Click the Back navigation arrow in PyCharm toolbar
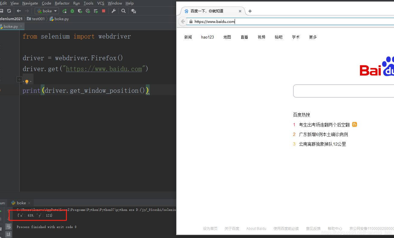 click(19, 11)
